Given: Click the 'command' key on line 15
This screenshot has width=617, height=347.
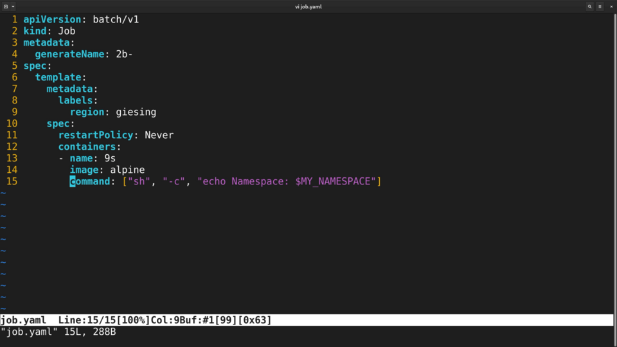Looking at the screenshot, I should 90,181.
